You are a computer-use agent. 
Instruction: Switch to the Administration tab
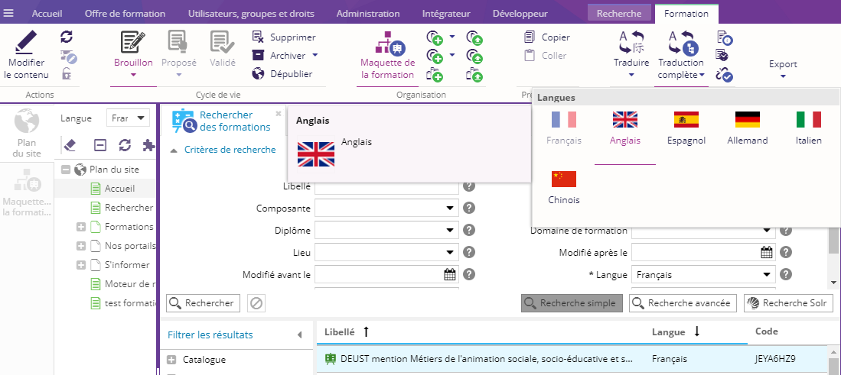point(367,14)
